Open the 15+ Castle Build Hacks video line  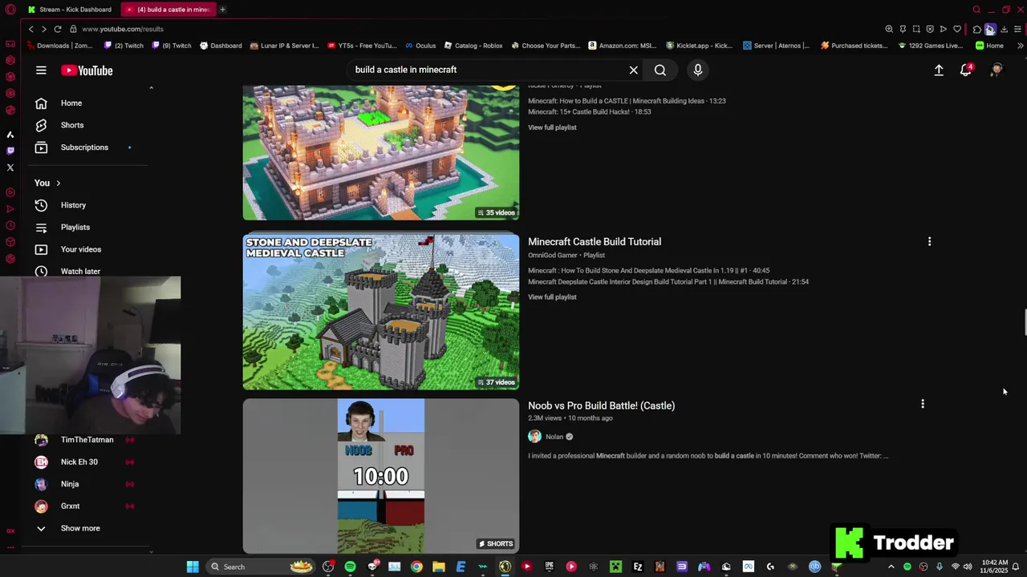pos(590,112)
